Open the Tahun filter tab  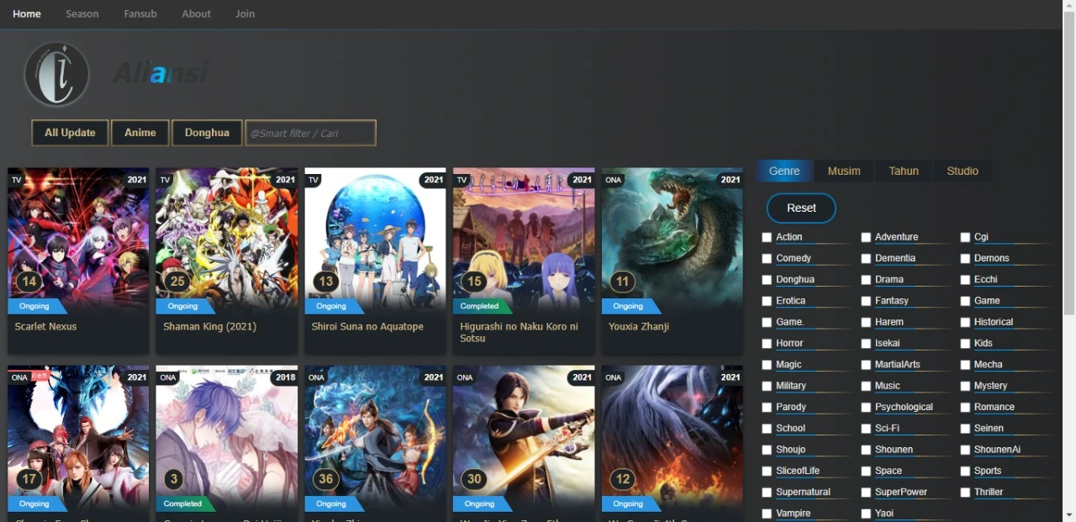point(903,171)
